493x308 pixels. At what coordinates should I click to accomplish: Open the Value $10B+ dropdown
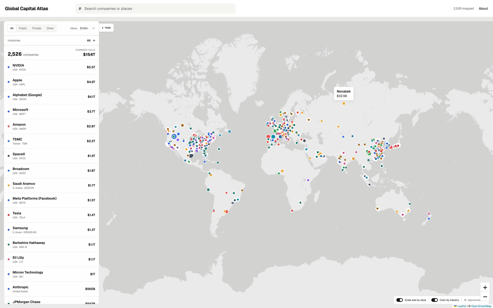[x=83, y=28]
